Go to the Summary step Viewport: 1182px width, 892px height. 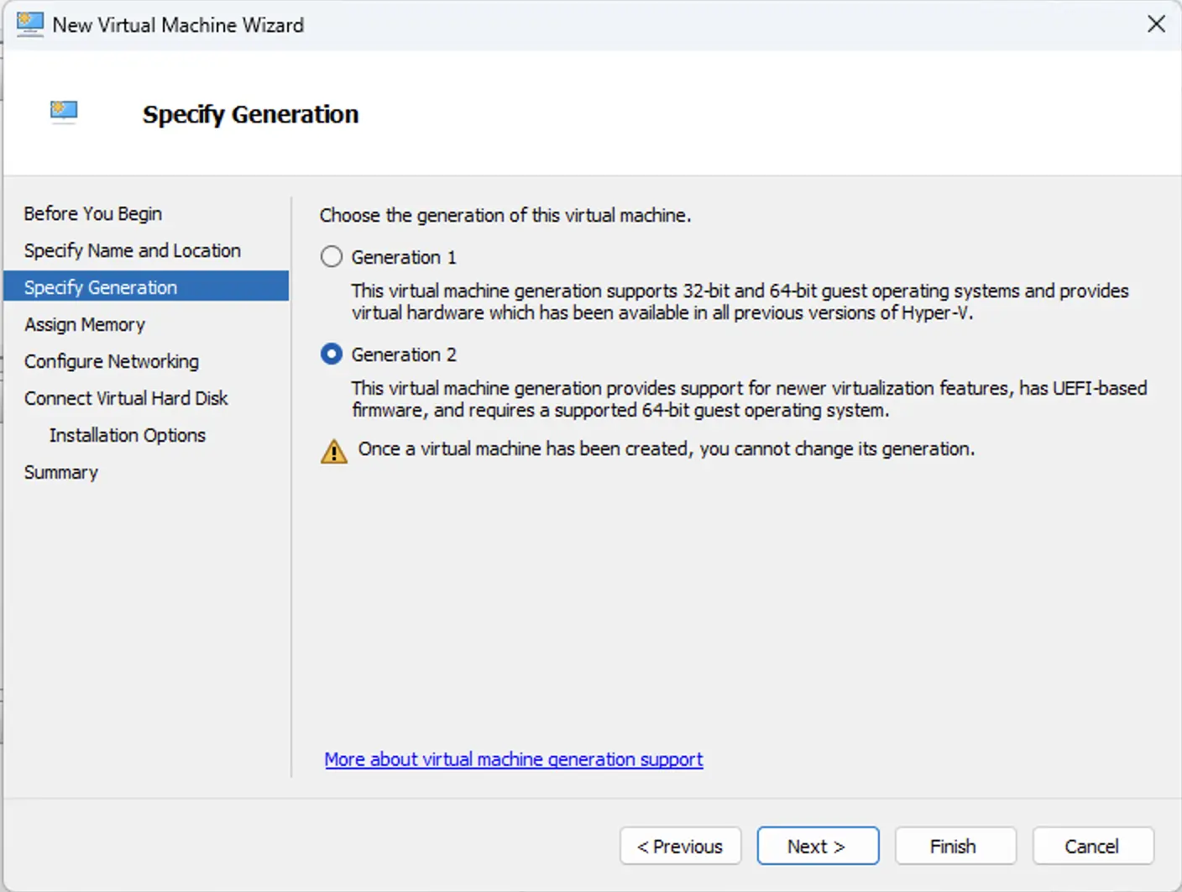(x=60, y=471)
